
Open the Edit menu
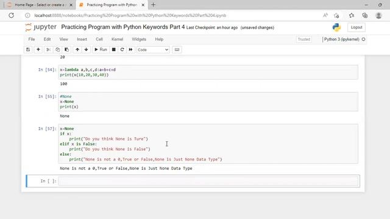tap(47, 39)
